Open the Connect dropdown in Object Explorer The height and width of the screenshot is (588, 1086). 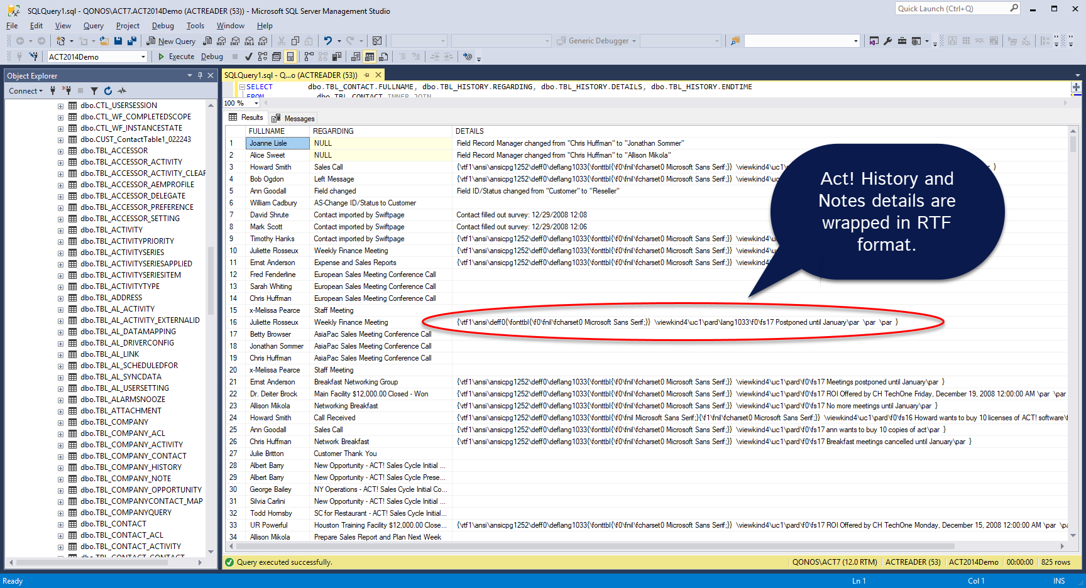[x=26, y=91]
